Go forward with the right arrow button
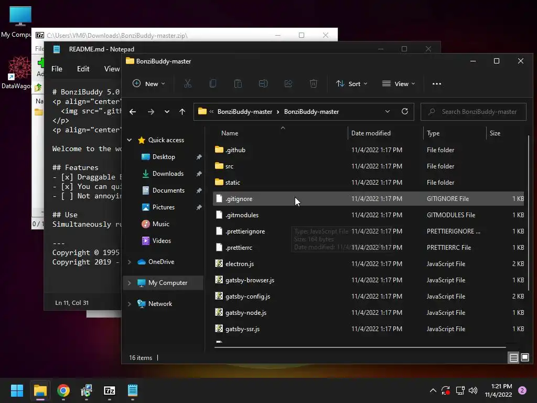 click(x=151, y=112)
